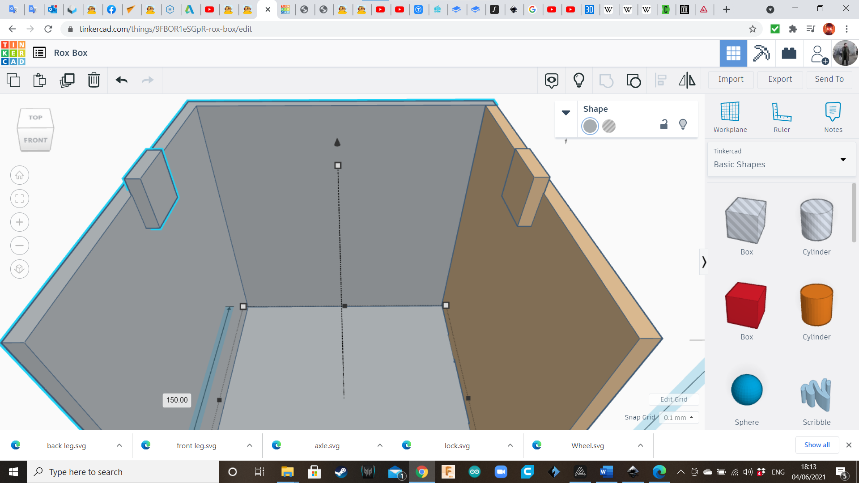The height and width of the screenshot is (483, 859).
Task: Expand the Basic Shapes library dropdown
Action: [843, 159]
